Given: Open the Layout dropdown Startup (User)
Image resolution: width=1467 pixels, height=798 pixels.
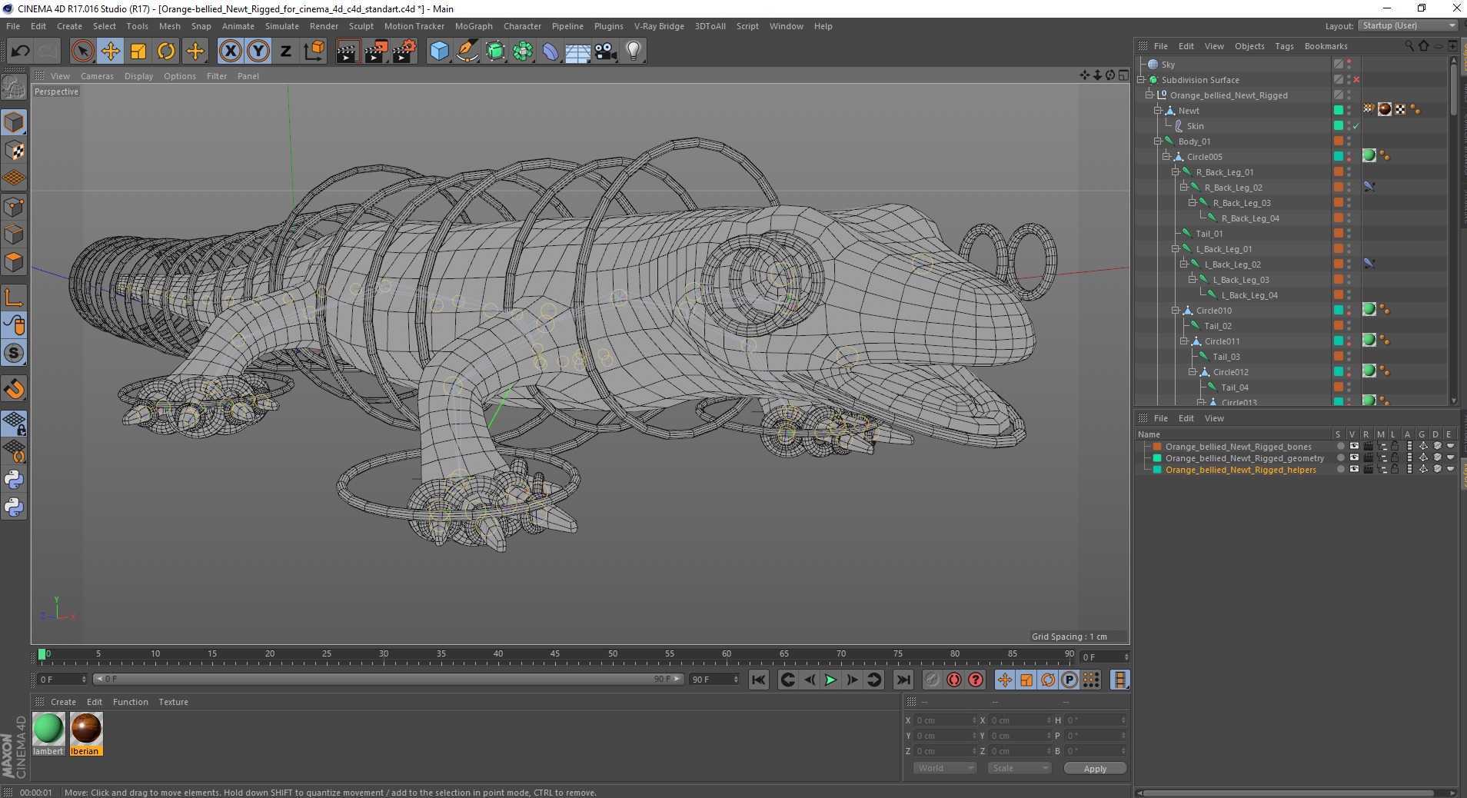Looking at the screenshot, I should point(1408,25).
